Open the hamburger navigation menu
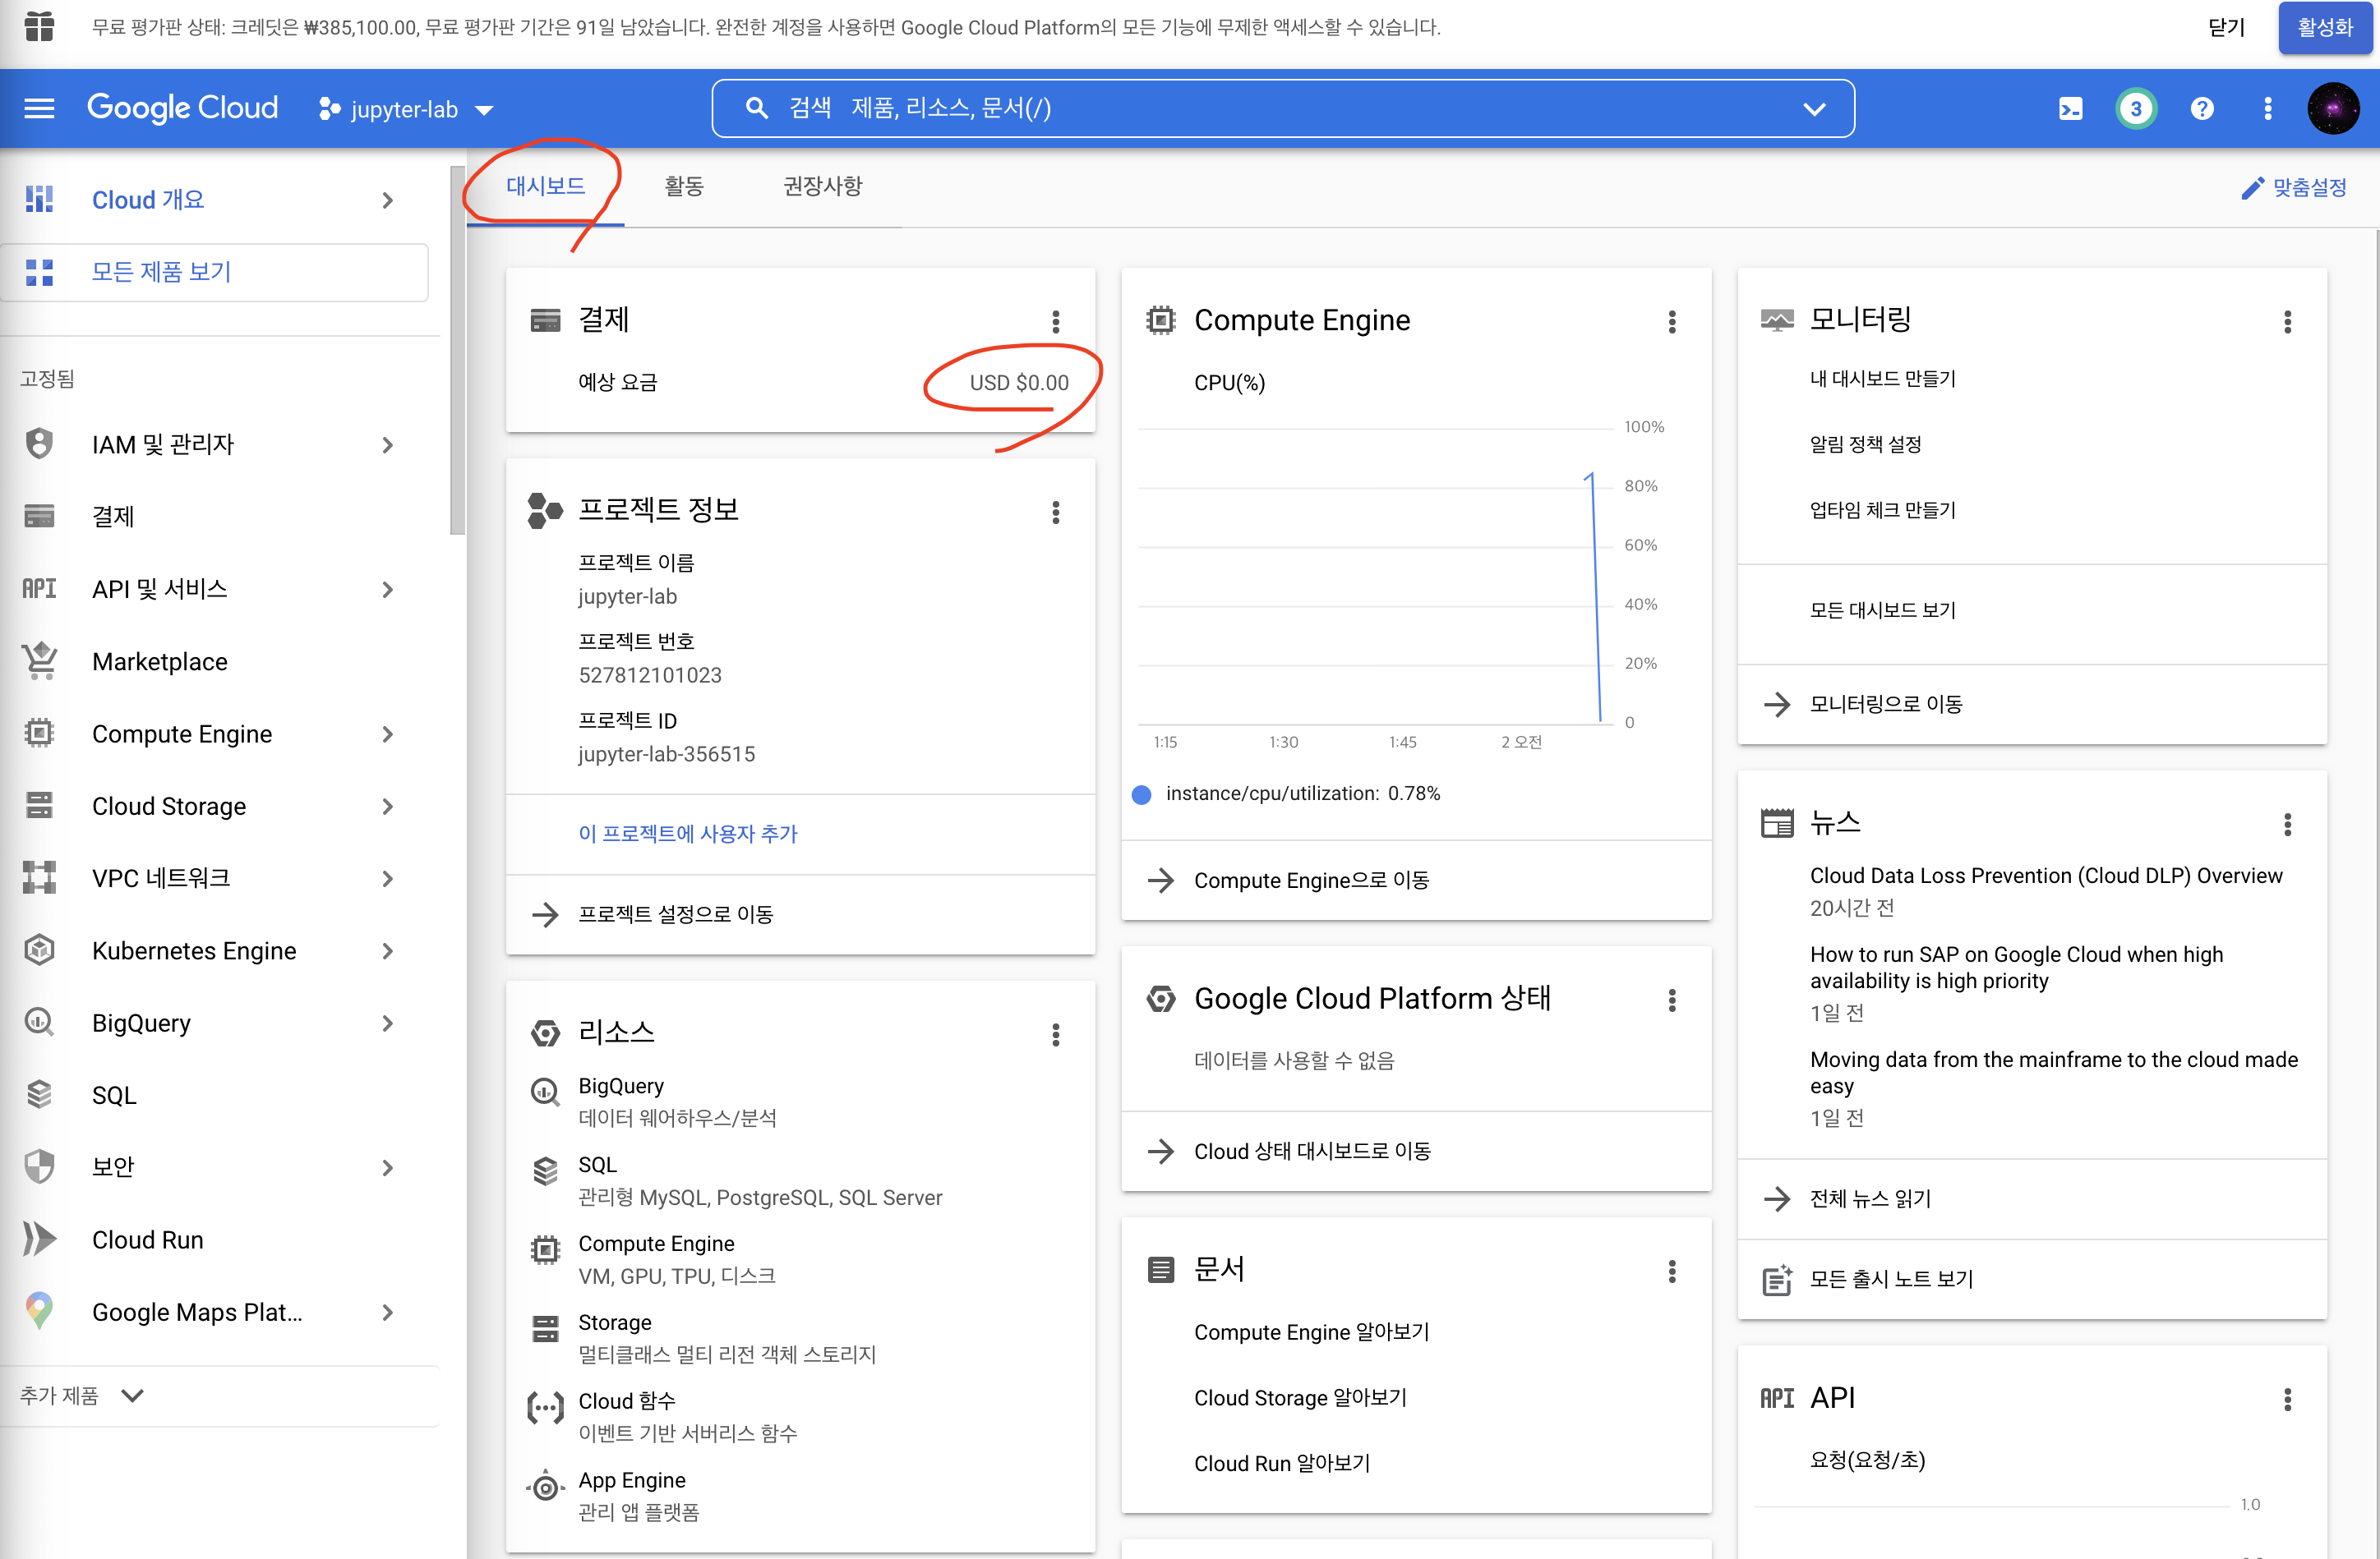The height and width of the screenshot is (1559, 2380). pyautogui.click(x=39, y=108)
